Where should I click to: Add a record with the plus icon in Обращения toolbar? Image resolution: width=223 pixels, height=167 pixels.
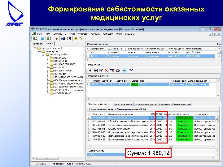(x=90, y=71)
